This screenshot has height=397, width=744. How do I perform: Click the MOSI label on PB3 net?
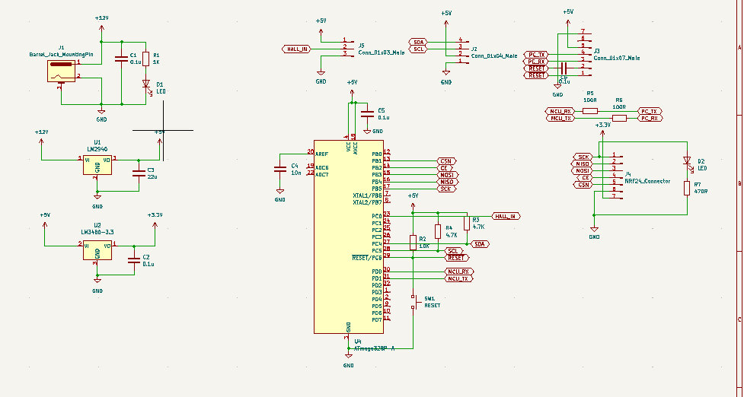(448, 175)
